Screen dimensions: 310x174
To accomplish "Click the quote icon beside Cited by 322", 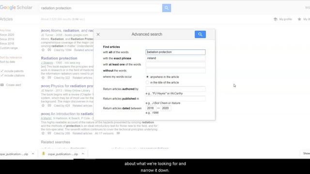I will tap(49, 78).
